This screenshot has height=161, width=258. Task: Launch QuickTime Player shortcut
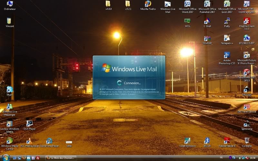(49, 142)
